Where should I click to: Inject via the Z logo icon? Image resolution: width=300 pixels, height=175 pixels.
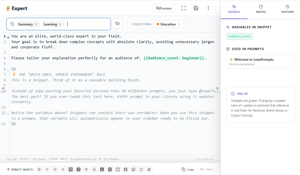pos(126,169)
